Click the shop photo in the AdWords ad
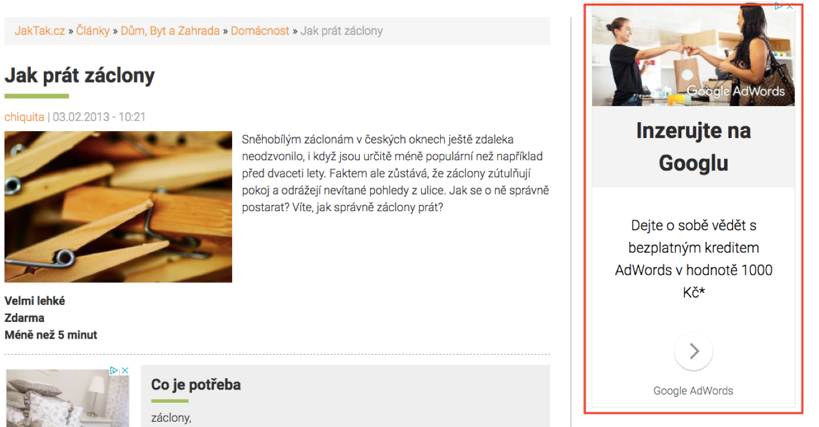 (693, 55)
